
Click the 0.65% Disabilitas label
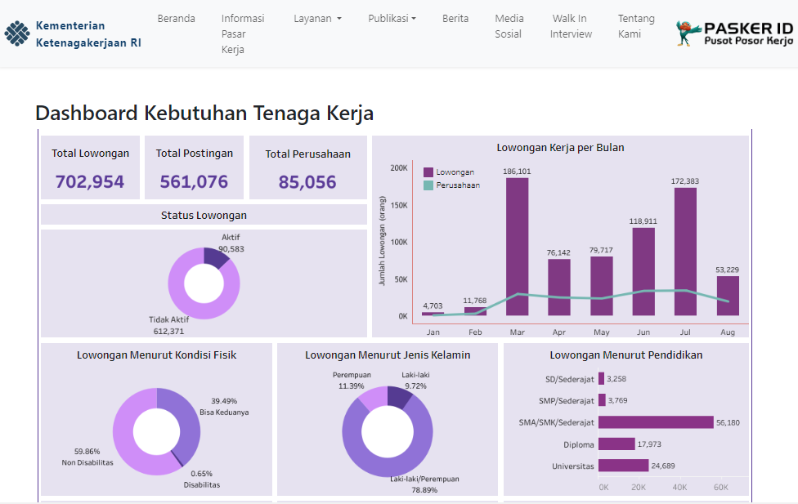(x=202, y=479)
